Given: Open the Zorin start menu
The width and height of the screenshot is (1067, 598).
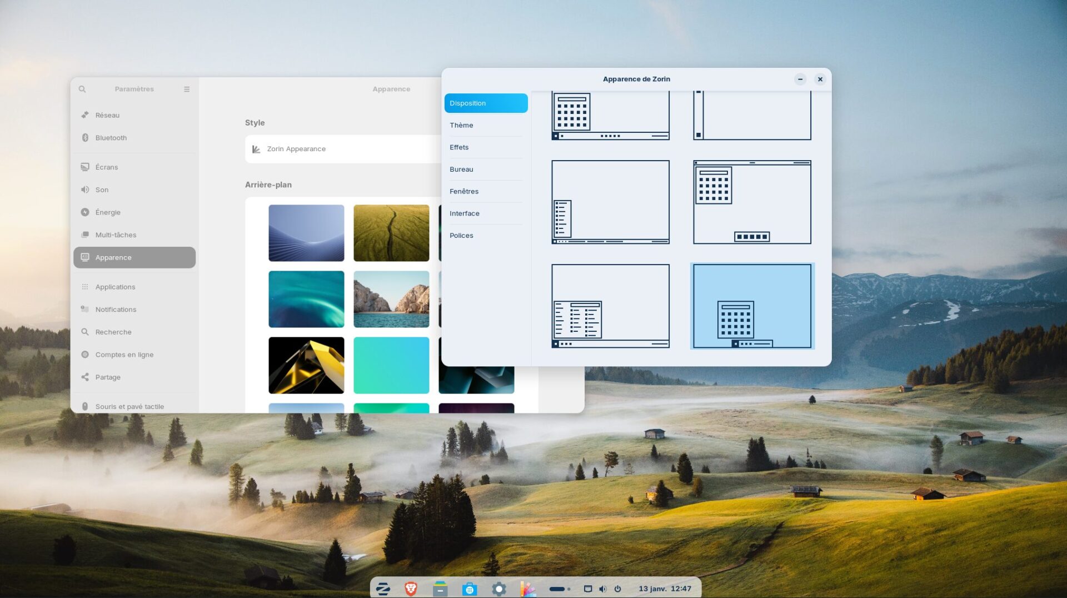Looking at the screenshot, I should [383, 589].
